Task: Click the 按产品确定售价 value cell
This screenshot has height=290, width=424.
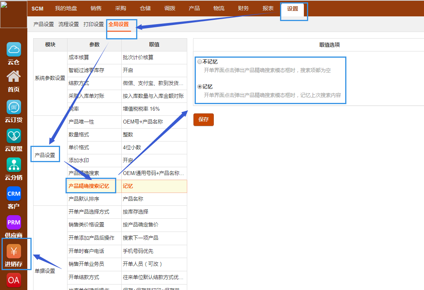Action: click(154, 225)
